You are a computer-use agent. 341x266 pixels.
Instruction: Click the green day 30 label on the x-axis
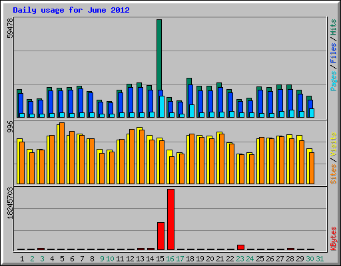point(310,259)
